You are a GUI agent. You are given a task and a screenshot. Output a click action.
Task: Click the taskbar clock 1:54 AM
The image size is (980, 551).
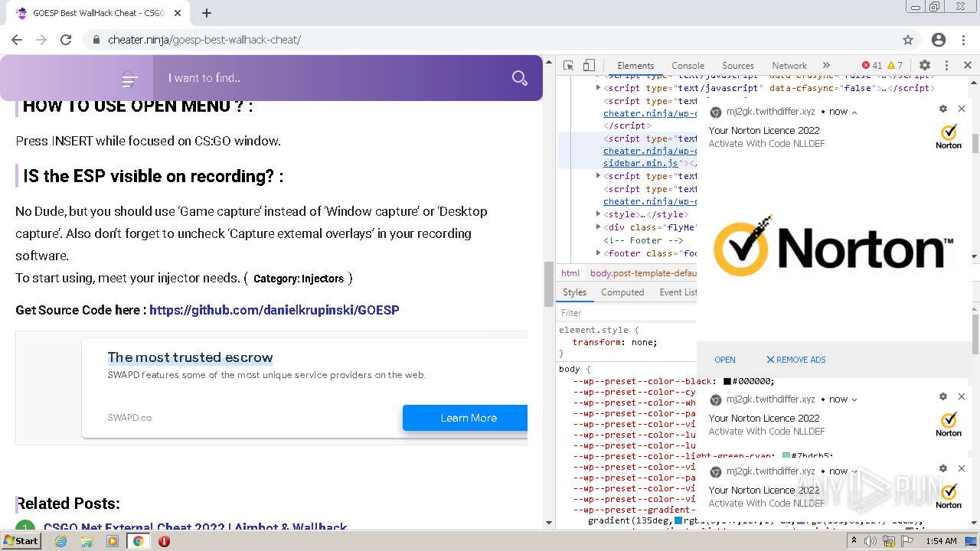click(941, 541)
